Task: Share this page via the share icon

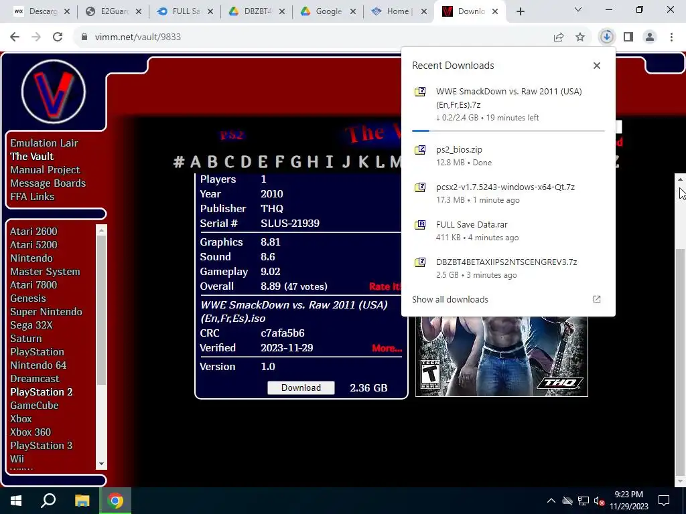Action: tap(559, 37)
